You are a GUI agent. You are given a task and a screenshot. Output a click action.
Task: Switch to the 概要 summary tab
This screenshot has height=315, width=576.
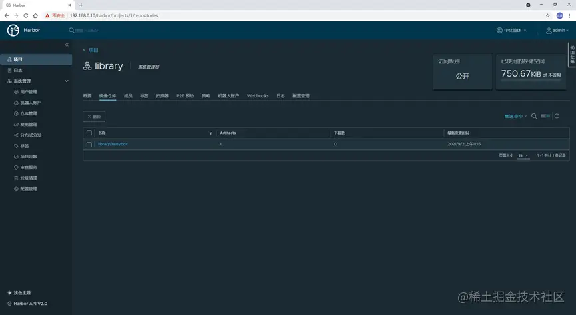click(x=87, y=96)
